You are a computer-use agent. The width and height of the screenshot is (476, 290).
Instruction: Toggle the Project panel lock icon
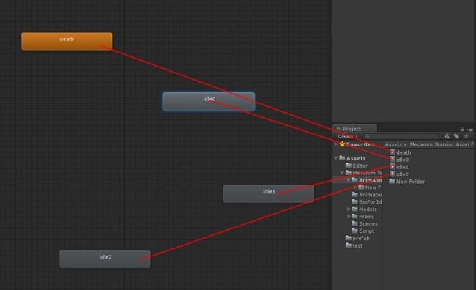point(462,130)
